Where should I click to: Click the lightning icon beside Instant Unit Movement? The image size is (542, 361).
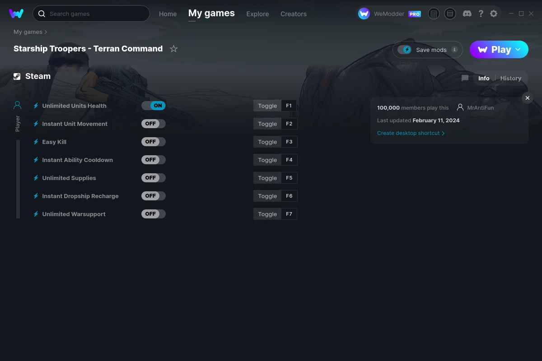[x=36, y=124]
